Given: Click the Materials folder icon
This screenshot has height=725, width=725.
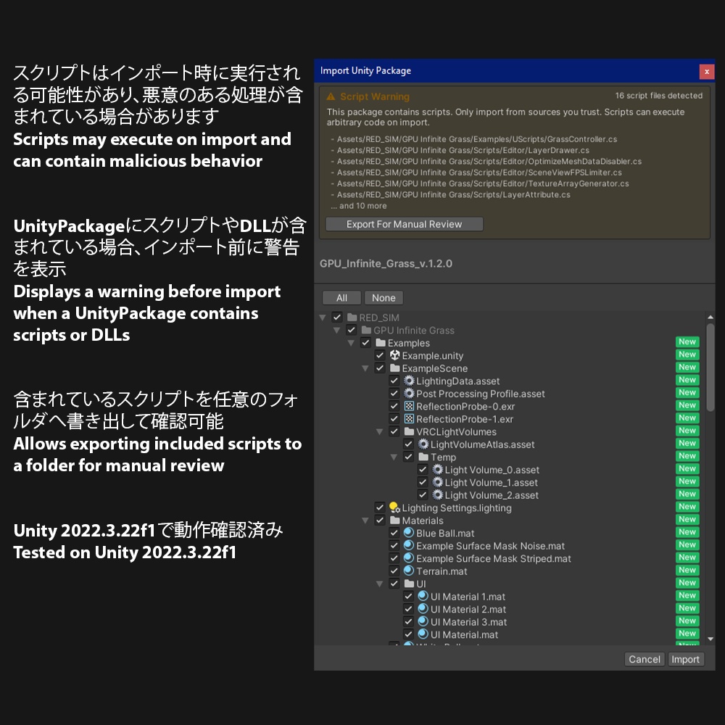Looking at the screenshot, I should click(x=395, y=520).
